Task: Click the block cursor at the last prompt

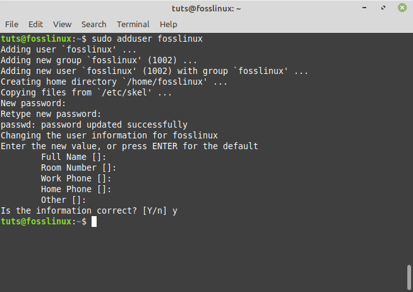Action: [94, 222]
